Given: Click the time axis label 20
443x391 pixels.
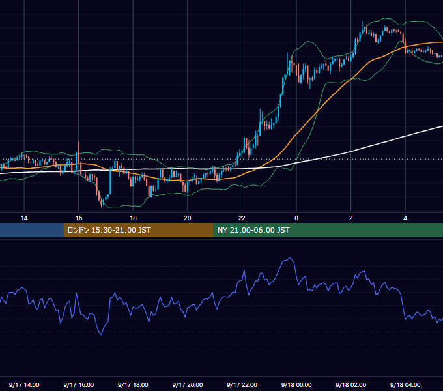Looking at the screenshot, I should 188,218.
